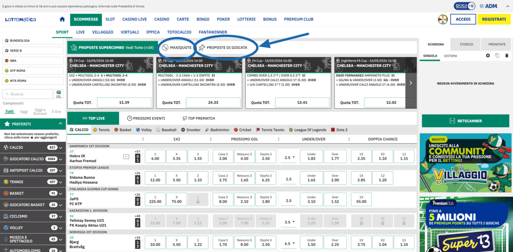View all supercombo proposals Vedi Tutte
This screenshot has width=513, height=252.
pyautogui.click(x=140, y=47)
